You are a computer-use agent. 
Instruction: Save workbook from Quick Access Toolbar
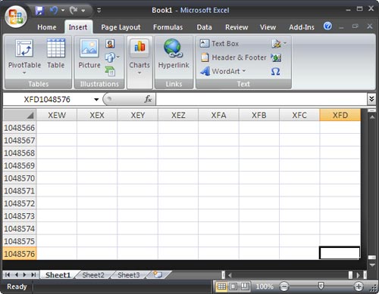(x=39, y=11)
